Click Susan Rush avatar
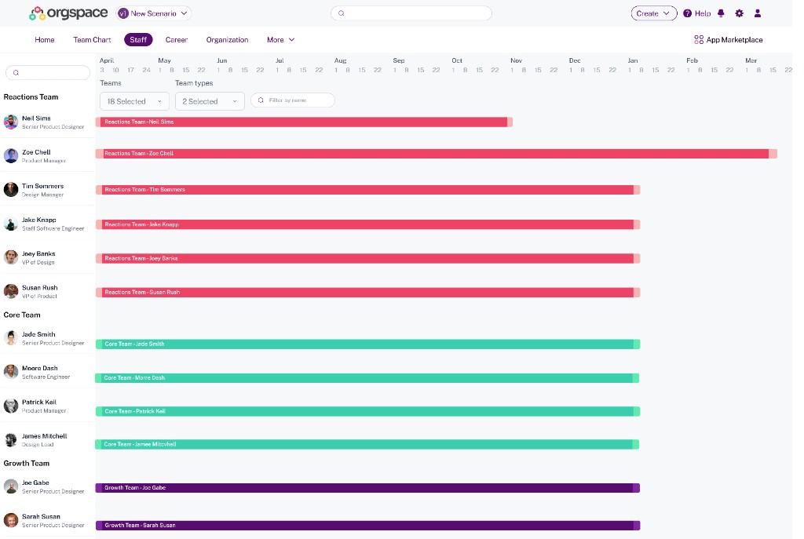This screenshot has width=804, height=539. pos(11,291)
